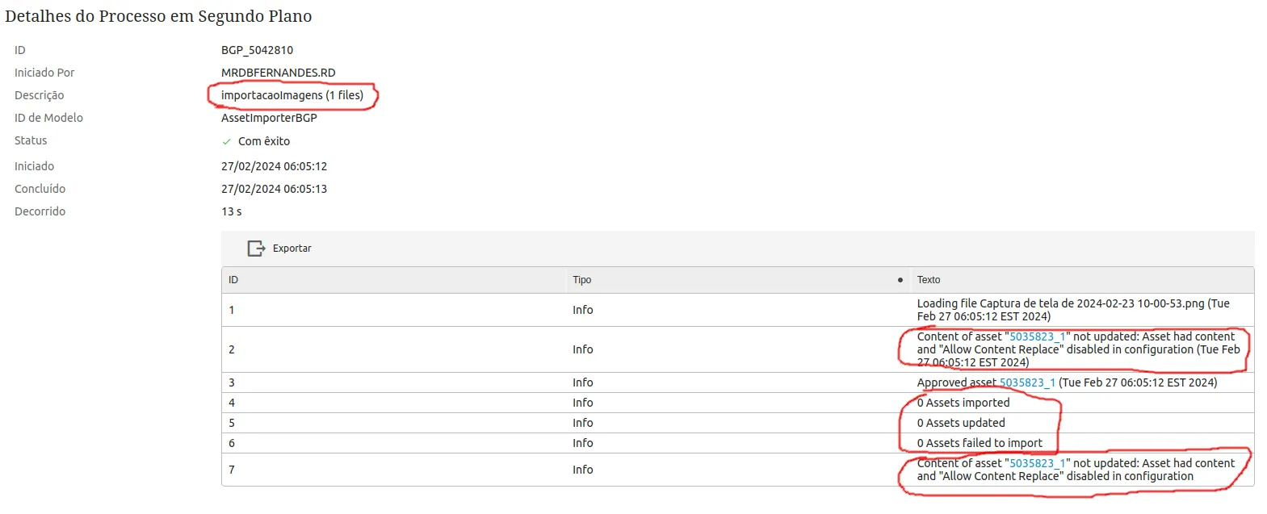The height and width of the screenshot is (514, 1267).
Task: Click the Info cell in row 3
Action: (582, 382)
